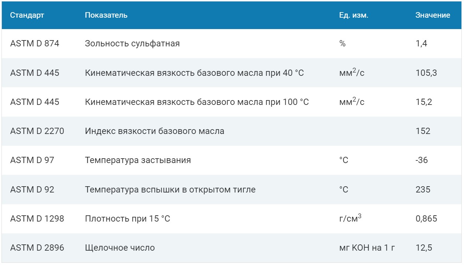464x265 pixels.
Task: Click Температура застывания row label
Action: coord(138,160)
